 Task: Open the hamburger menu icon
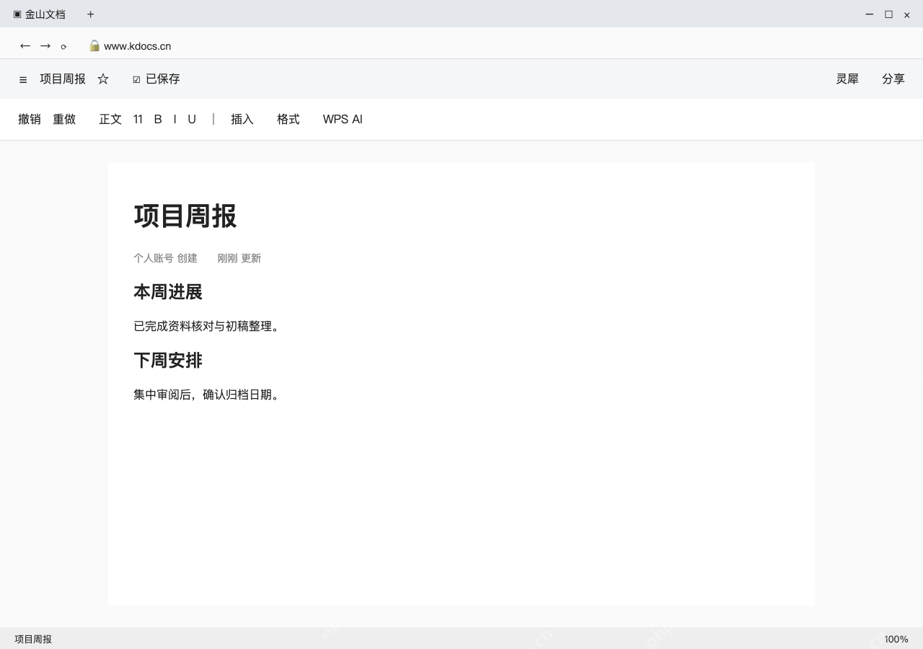click(23, 79)
